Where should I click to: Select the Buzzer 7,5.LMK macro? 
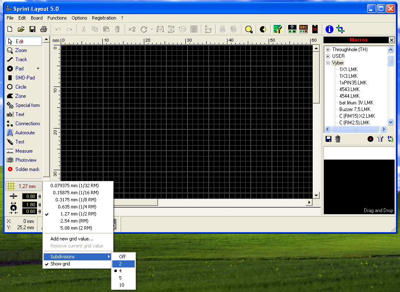(355, 109)
